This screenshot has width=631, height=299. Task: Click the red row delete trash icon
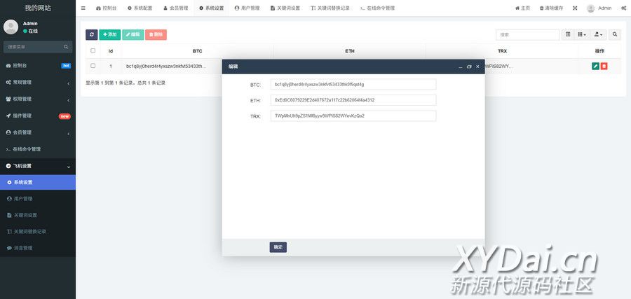click(604, 66)
